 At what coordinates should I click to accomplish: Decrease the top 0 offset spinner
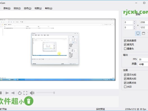tap(134, 23)
